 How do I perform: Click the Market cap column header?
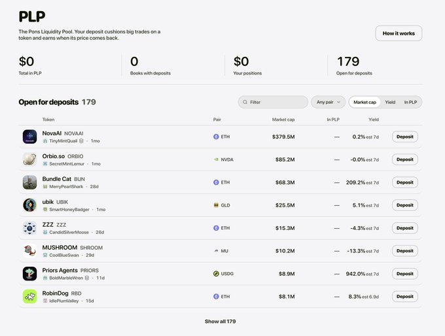click(283, 120)
